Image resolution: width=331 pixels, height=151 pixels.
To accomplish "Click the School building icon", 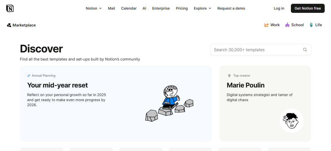I will (287, 25).
